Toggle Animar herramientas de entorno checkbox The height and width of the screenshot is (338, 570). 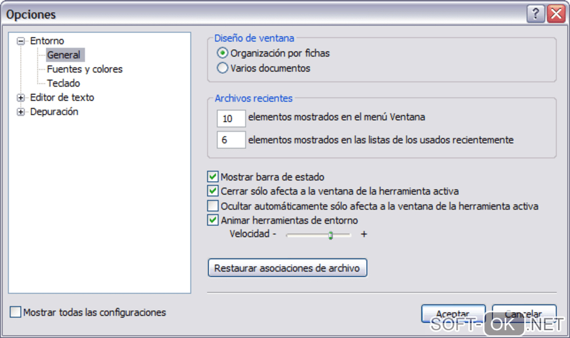(213, 220)
